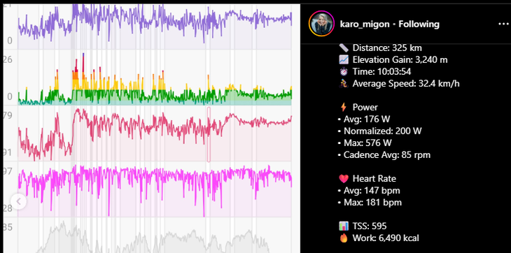
Task: Select the text 'Elevation Gain: 3,240 m'
Action: coord(400,60)
